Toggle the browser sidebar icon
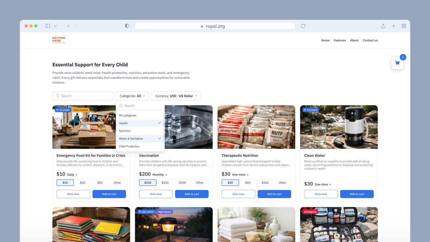 [48, 26]
